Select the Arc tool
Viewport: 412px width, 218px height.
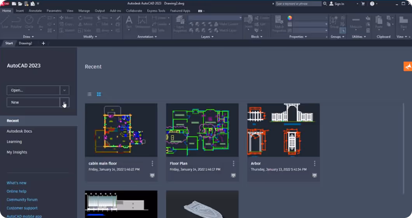41,21
